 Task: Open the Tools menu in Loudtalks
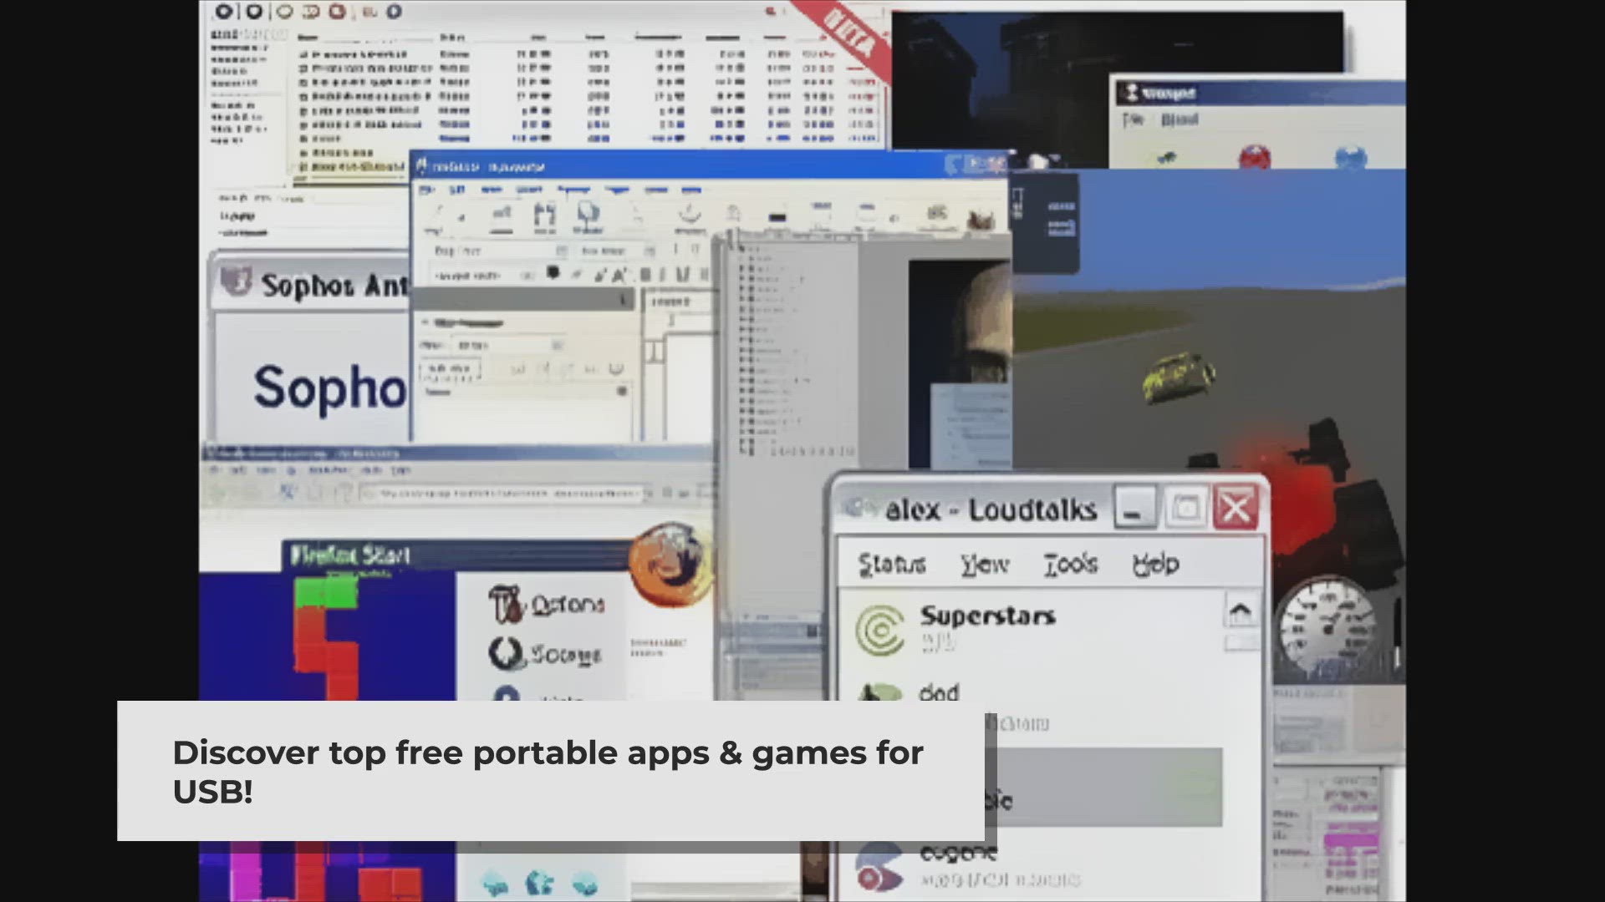pos(1071,565)
